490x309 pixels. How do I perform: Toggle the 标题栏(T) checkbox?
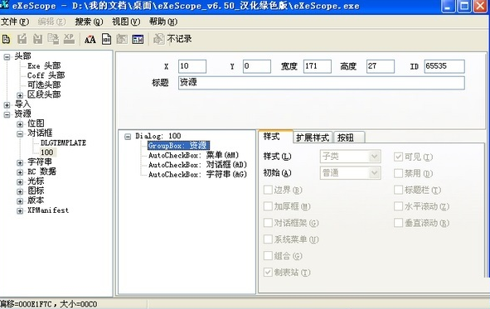[398, 190]
